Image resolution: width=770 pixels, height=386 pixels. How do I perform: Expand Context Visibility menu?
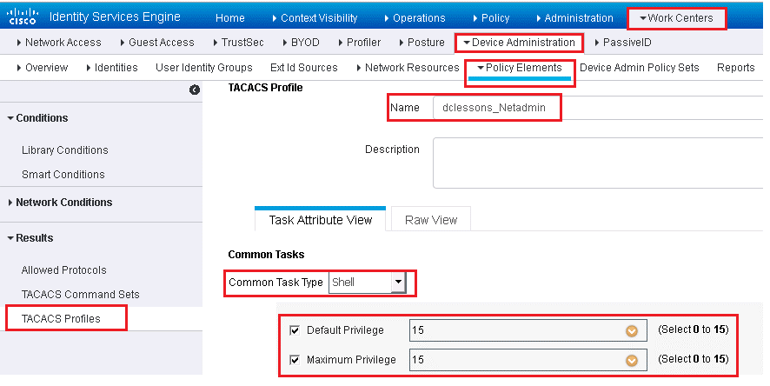pos(315,18)
